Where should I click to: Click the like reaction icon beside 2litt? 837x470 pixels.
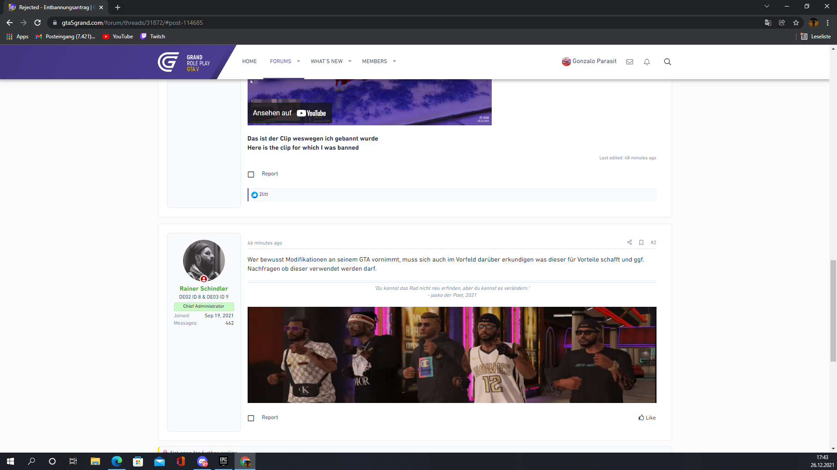(x=255, y=195)
